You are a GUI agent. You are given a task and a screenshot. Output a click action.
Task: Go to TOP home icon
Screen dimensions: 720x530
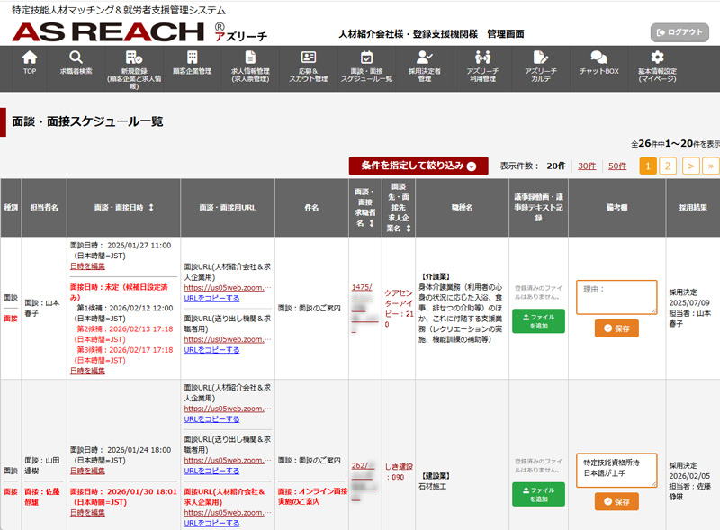tap(30, 58)
